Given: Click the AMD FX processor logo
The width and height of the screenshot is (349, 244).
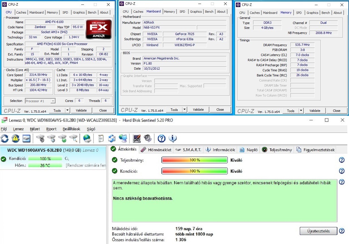Looking at the screenshot, I should (99, 29).
